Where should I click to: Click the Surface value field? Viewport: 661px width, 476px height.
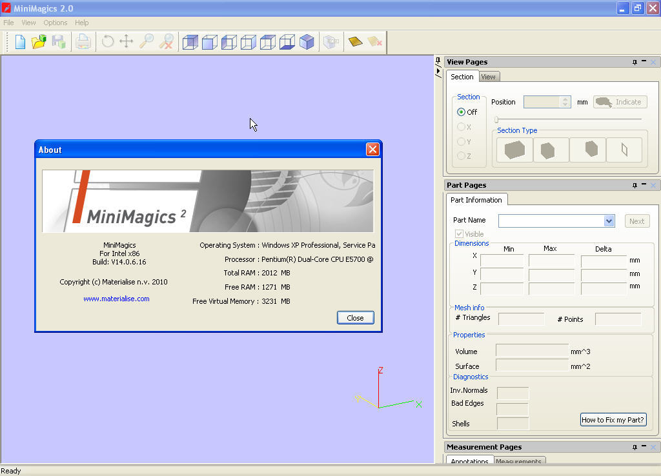click(532, 365)
